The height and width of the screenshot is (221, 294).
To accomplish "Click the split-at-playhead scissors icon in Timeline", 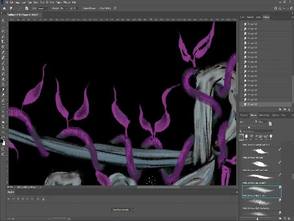I will tap(38, 199).
